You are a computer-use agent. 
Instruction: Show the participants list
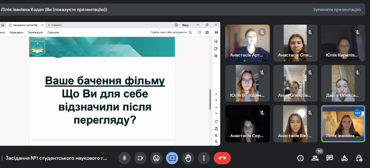(x=315, y=158)
